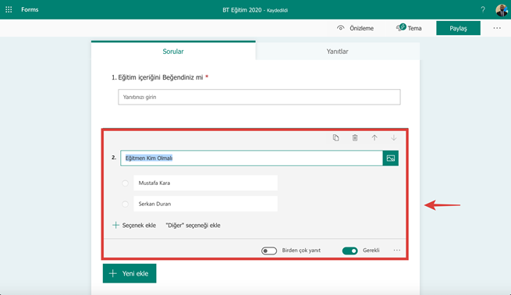Click the Yeni ekle button
The height and width of the screenshot is (295, 511).
[130, 273]
